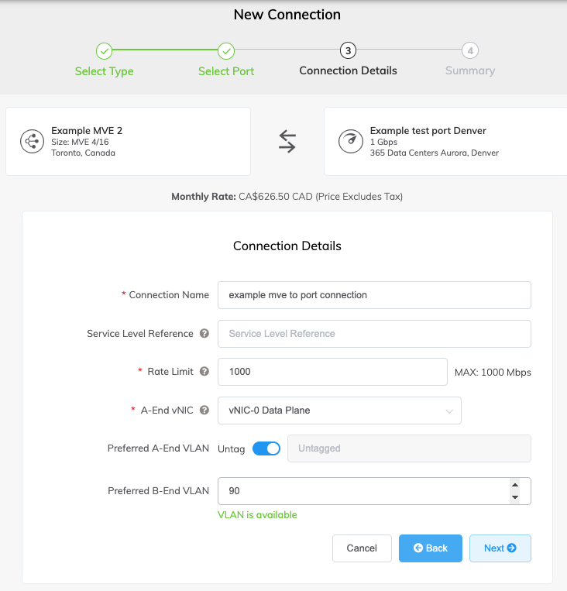Open the Rate Limit help icon

pos(204,372)
